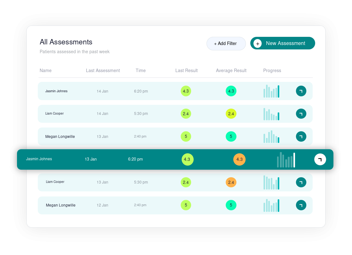
Task: Open the Add Filter dropdown
Action: pos(226,43)
